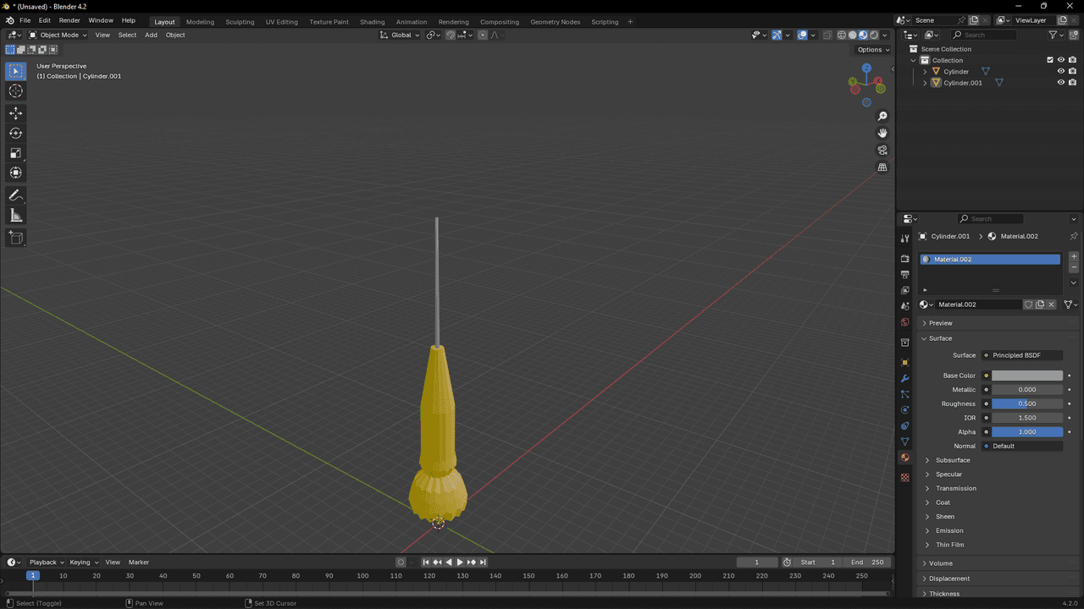Image resolution: width=1084 pixels, height=609 pixels.
Task: Open the Render menu
Action: coord(69,20)
